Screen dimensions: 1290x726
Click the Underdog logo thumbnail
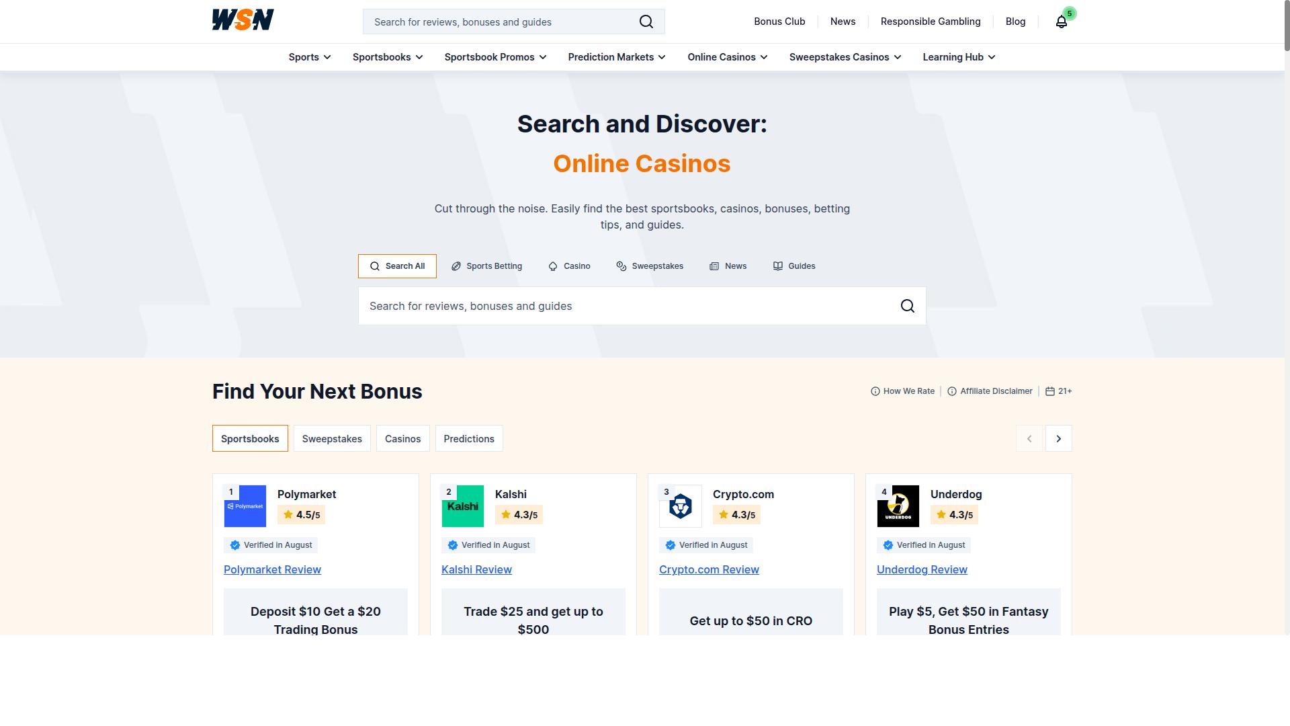[x=898, y=506]
